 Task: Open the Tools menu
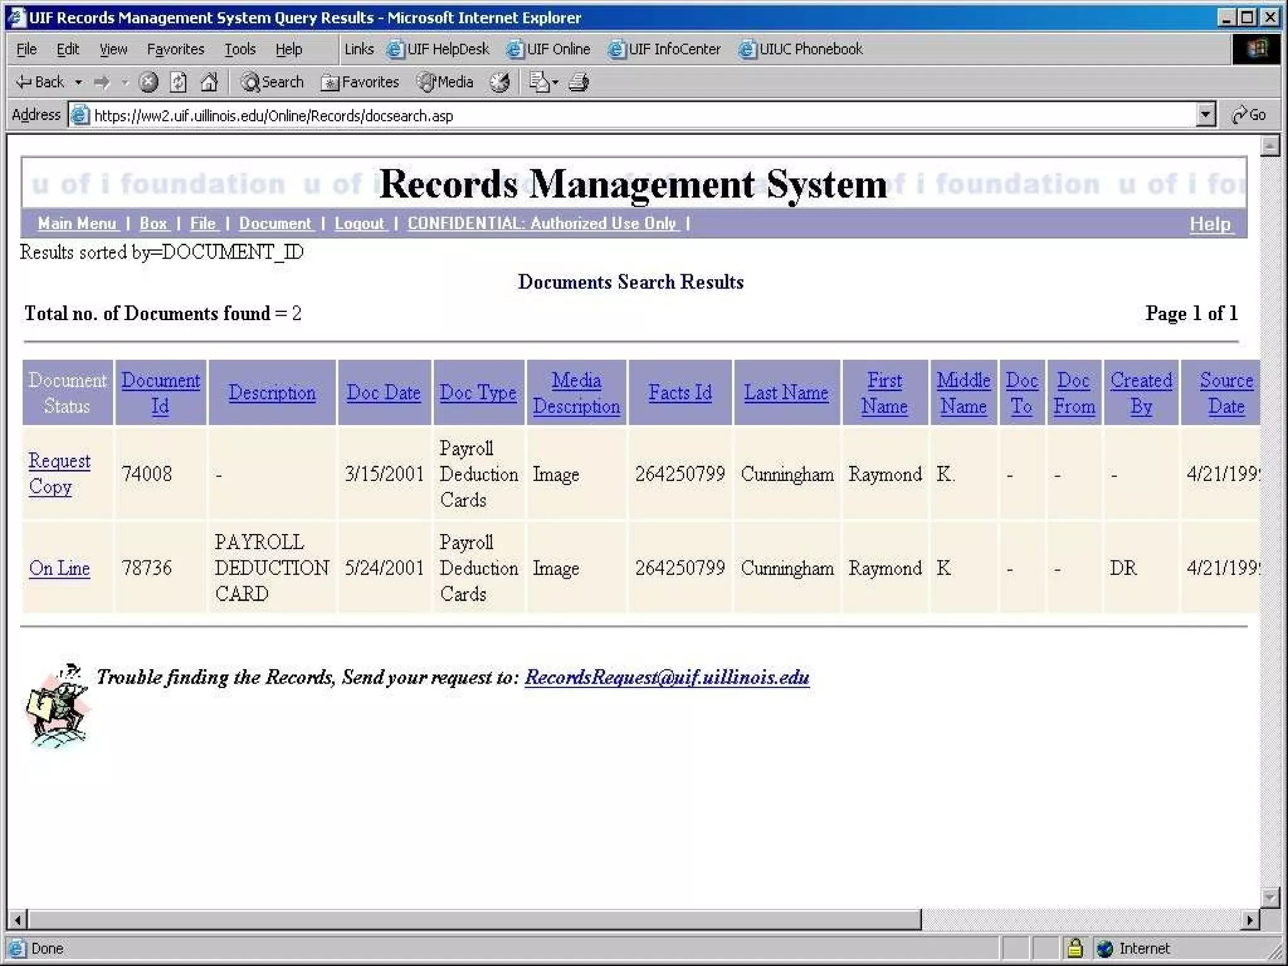240,49
